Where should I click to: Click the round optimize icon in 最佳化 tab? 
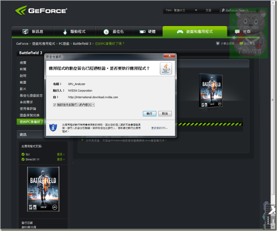(x=106, y=32)
